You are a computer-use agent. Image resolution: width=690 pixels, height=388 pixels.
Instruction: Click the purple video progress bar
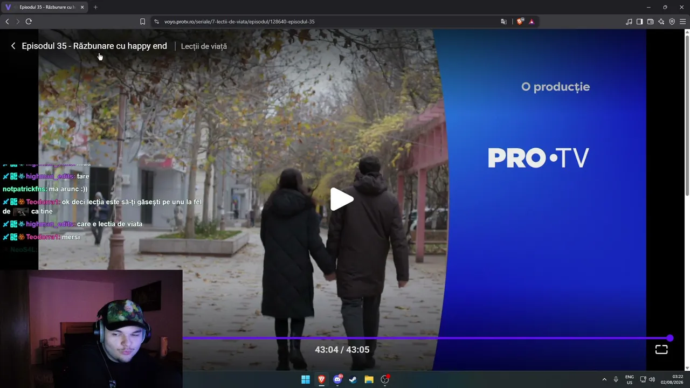pos(426,338)
